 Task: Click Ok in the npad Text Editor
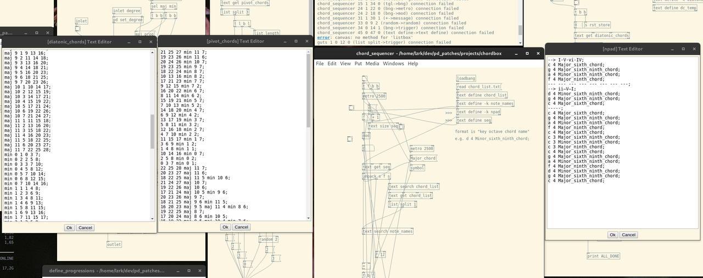pos(613,235)
